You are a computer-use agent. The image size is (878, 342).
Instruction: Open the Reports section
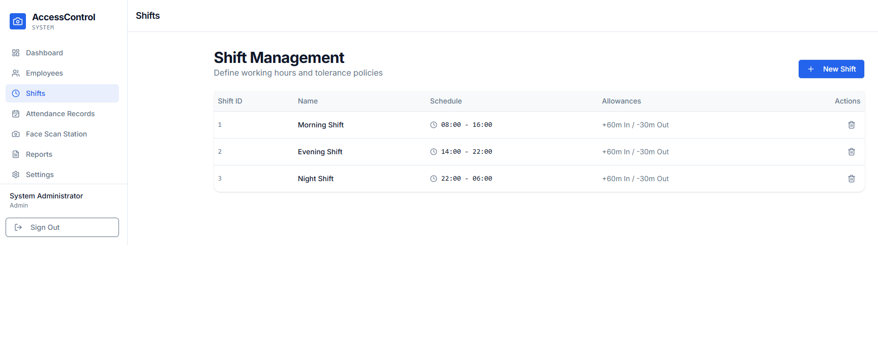(x=39, y=154)
